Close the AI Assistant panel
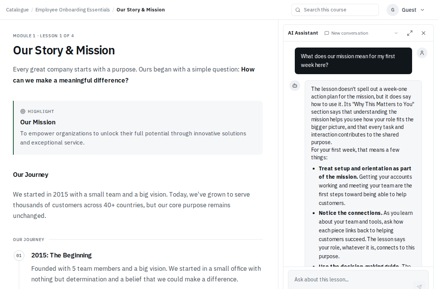Image resolution: width=438 pixels, height=289 pixels. tap(424, 33)
